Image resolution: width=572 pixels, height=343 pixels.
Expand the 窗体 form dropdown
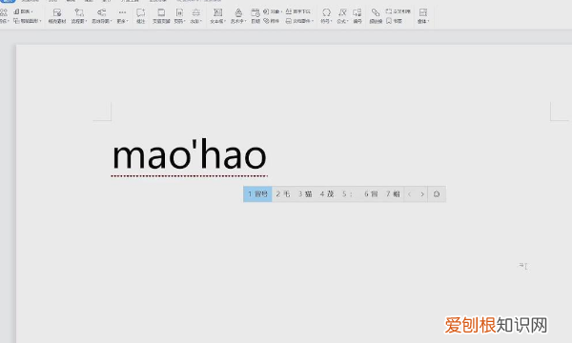423,16
